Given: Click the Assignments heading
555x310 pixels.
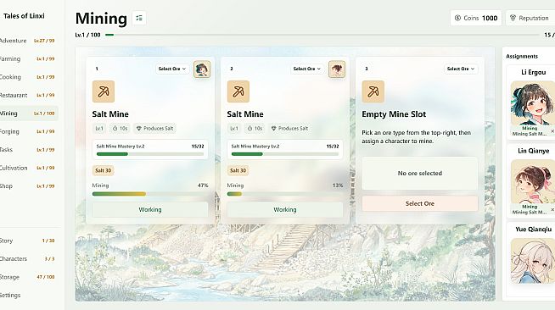Looking at the screenshot, I should 522,56.
